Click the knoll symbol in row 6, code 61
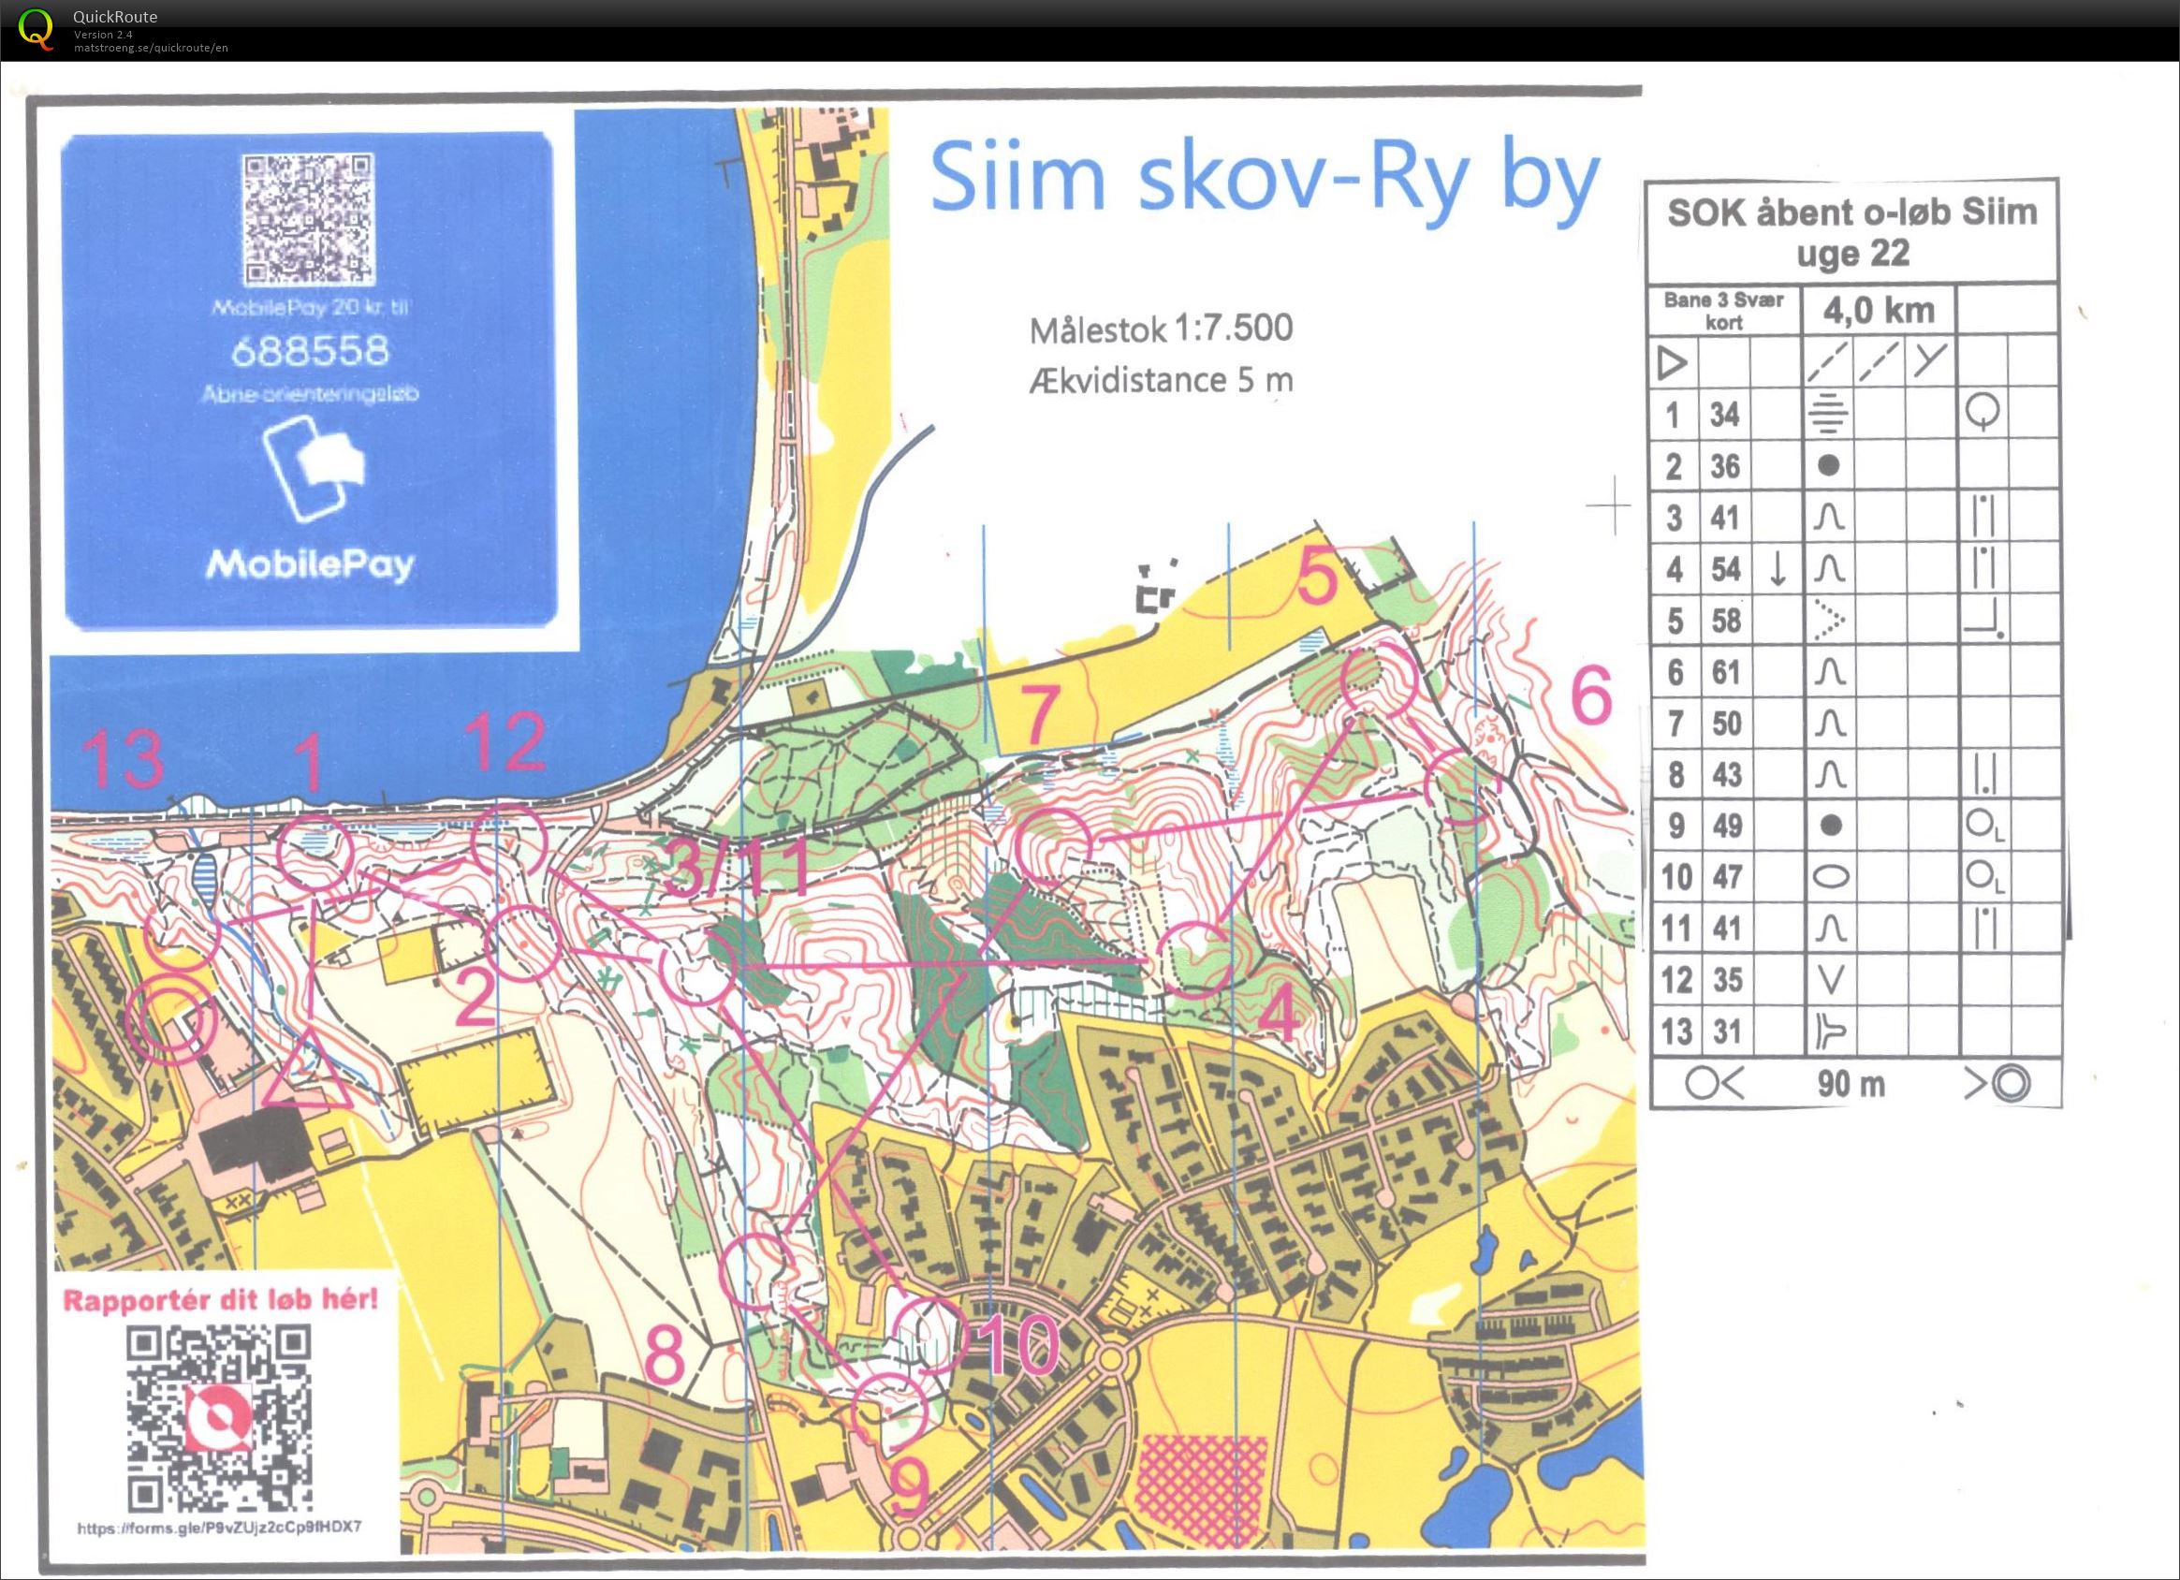The image size is (2180, 1580). pyautogui.click(x=1829, y=672)
